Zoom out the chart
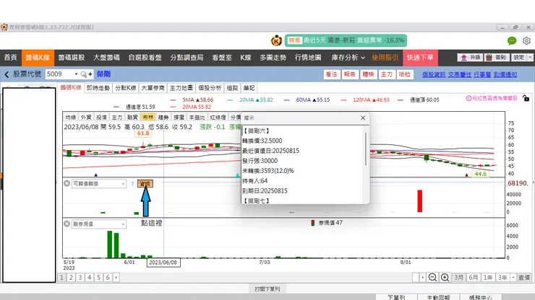 point(432,277)
